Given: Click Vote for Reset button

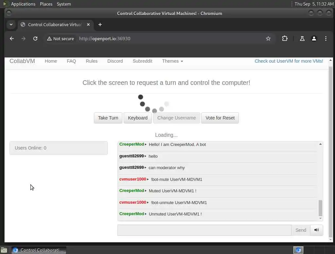Looking at the screenshot, I should tap(220, 118).
